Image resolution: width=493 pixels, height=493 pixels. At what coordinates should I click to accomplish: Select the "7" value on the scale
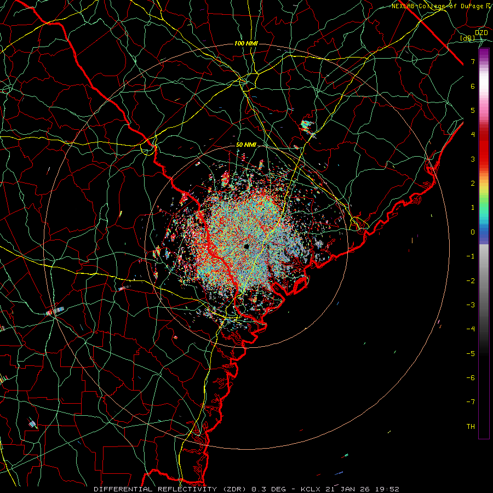(473, 61)
